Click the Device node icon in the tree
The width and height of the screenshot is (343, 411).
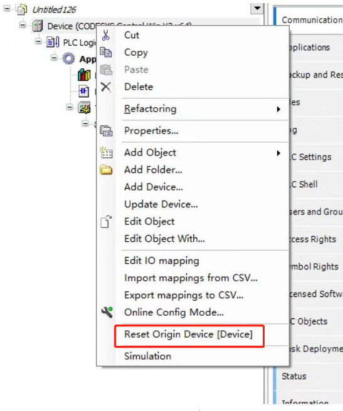pos(38,26)
